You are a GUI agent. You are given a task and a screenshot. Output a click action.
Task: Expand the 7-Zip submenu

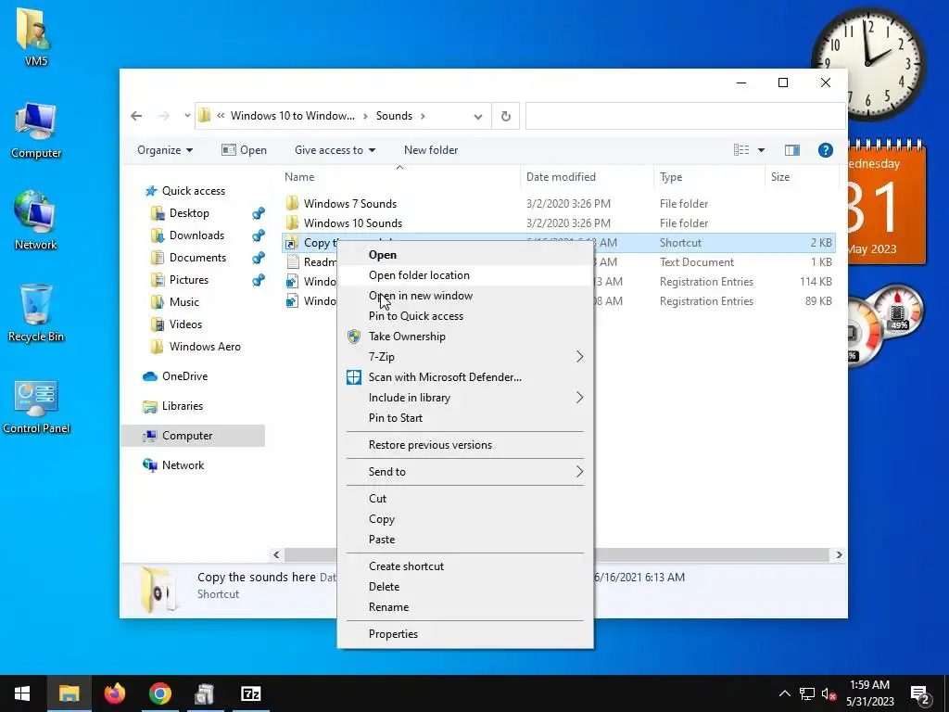[465, 357]
